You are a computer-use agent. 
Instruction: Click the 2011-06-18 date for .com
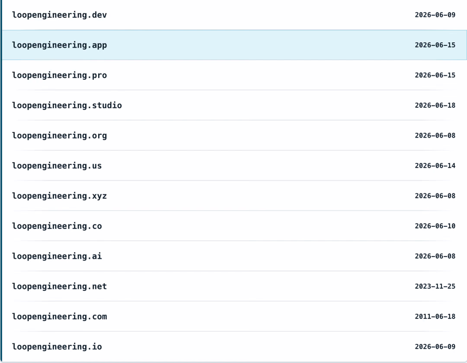pyautogui.click(x=435, y=317)
